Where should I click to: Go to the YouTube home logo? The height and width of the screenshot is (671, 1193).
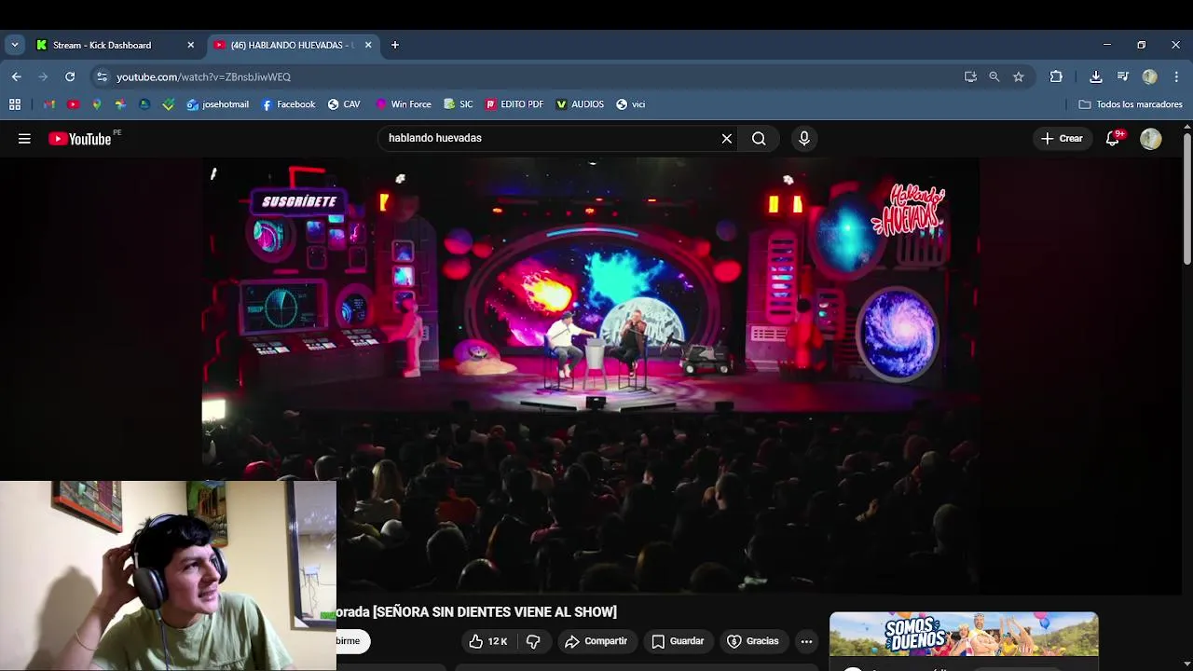(80, 139)
